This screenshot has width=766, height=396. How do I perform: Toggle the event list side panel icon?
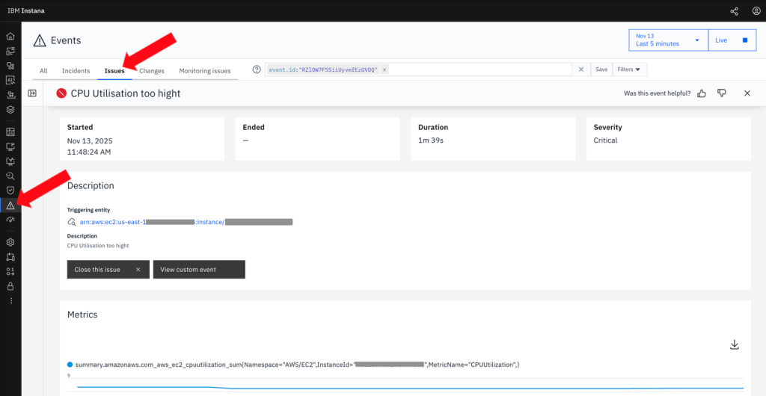click(x=32, y=93)
